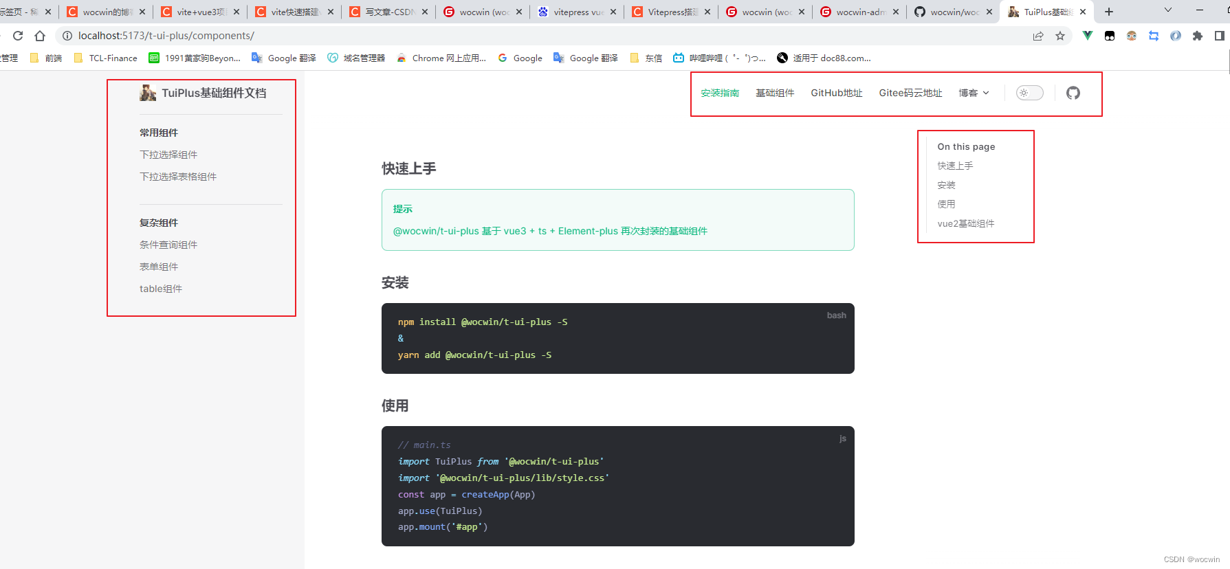This screenshot has width=1230, height=569.
Task: Open the Tampermonkey extension icon
Action: point(1110,36)
